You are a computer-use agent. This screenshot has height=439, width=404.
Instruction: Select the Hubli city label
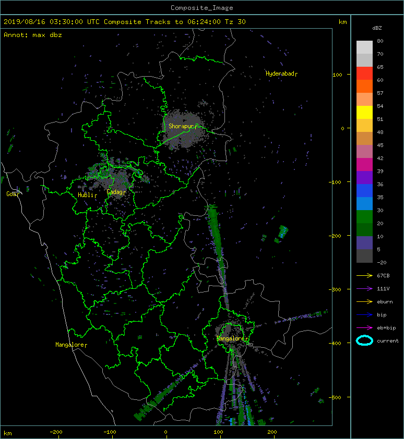pyautogui.click(x=87, y=195)
